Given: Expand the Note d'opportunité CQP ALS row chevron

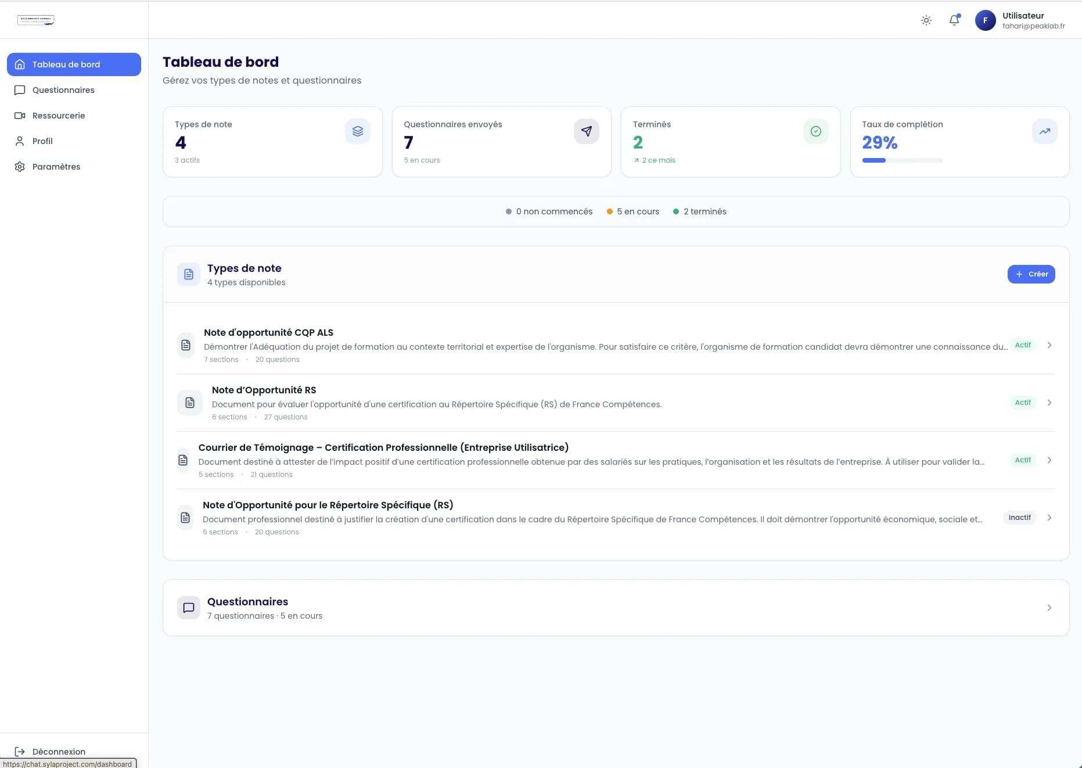Looking at the screenshot, I should pyautogui.click(x=1049, y=345).
